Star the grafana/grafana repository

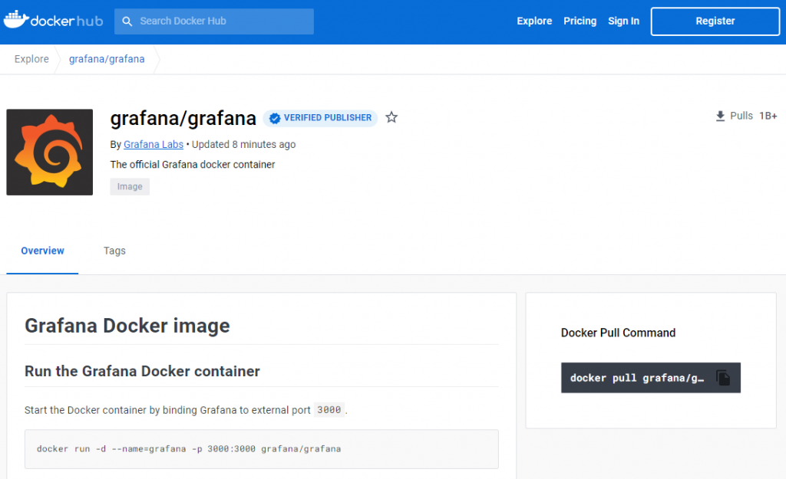click(x=391, y=117)
